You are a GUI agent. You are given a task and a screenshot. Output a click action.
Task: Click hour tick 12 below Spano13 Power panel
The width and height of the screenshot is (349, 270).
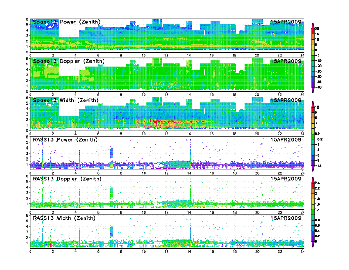click(166, 55)
